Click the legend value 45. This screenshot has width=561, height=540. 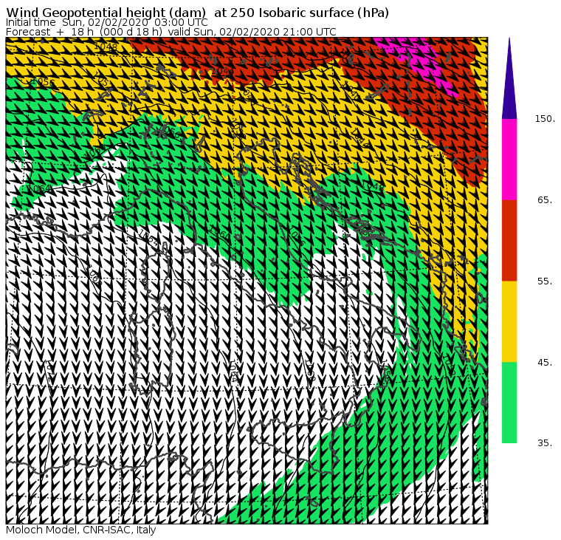pos(545,363)
